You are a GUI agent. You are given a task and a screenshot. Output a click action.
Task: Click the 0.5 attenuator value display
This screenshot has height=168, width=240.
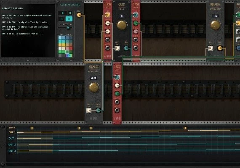click(93, 78)
